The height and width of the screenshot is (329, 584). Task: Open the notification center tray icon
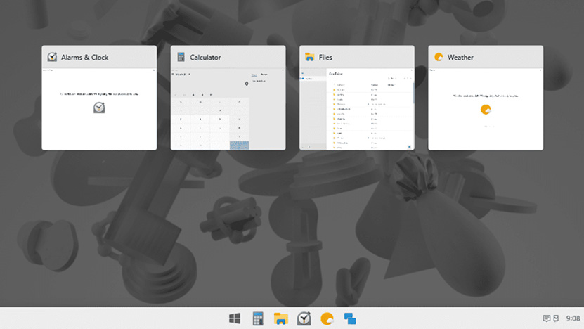point(546,318)
